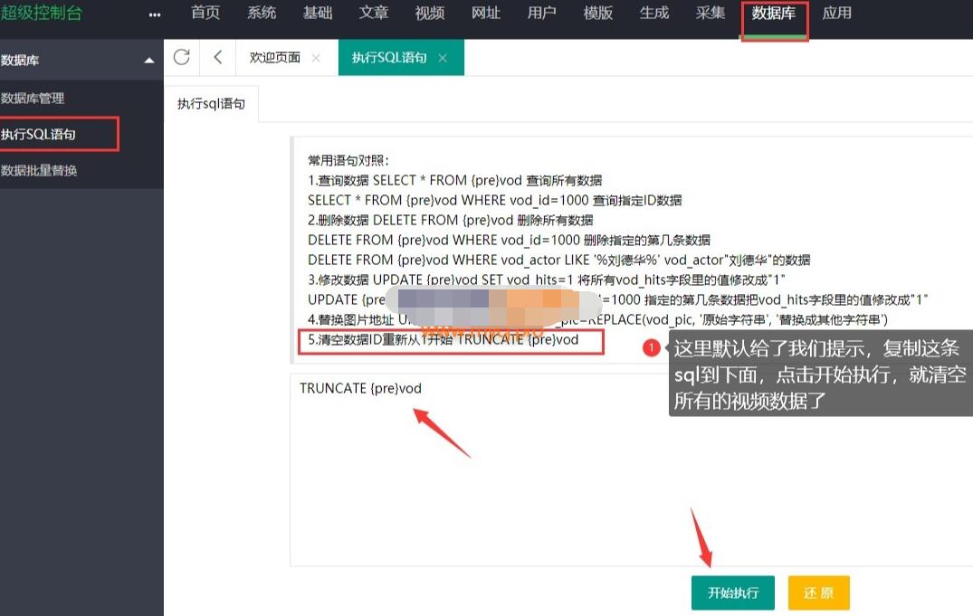Open the 视频 menu
The width and height of the screenshot is (973, 616).
(430, 14)
